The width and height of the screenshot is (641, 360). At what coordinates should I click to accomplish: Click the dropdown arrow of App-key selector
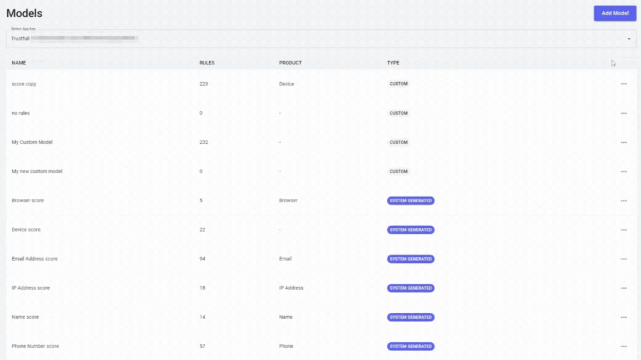point(629,39)
